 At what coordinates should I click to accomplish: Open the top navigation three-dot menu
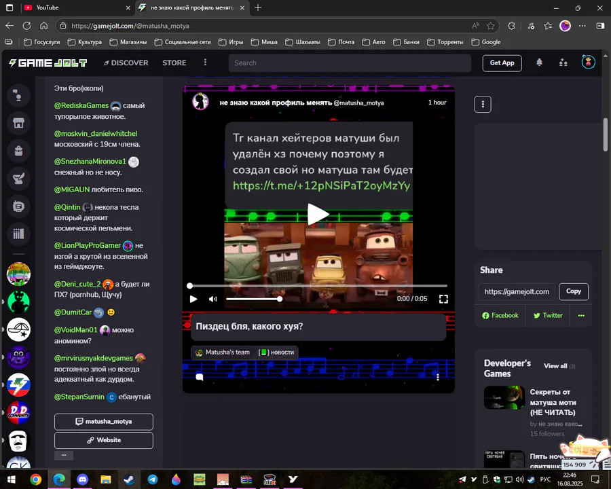pos(205,62)
